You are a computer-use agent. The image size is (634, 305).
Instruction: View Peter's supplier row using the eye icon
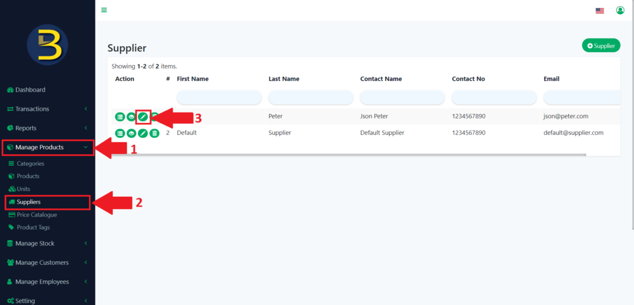pos(131,116)
